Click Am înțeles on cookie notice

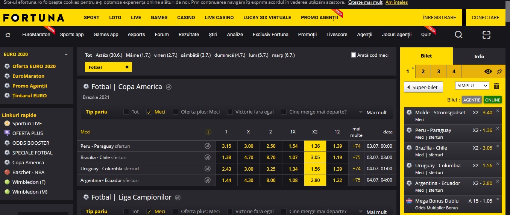396,2
